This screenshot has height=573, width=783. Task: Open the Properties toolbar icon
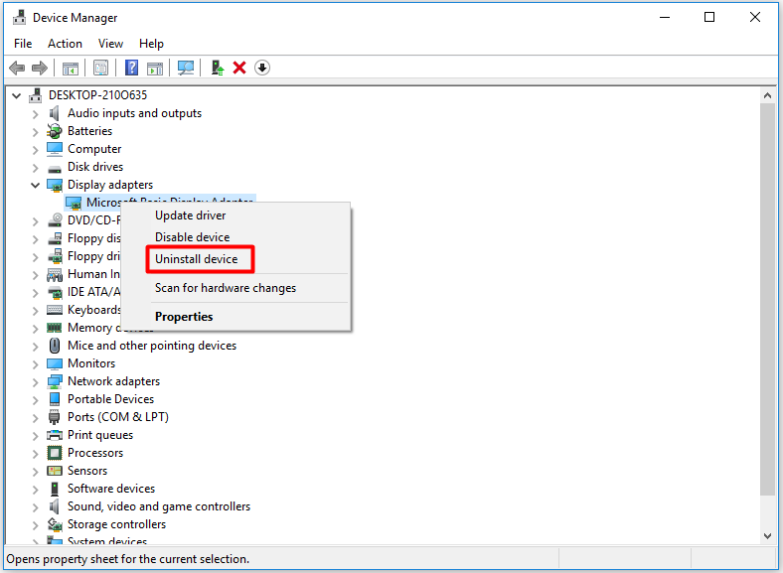pyautogui.click(x=101, y=68)
